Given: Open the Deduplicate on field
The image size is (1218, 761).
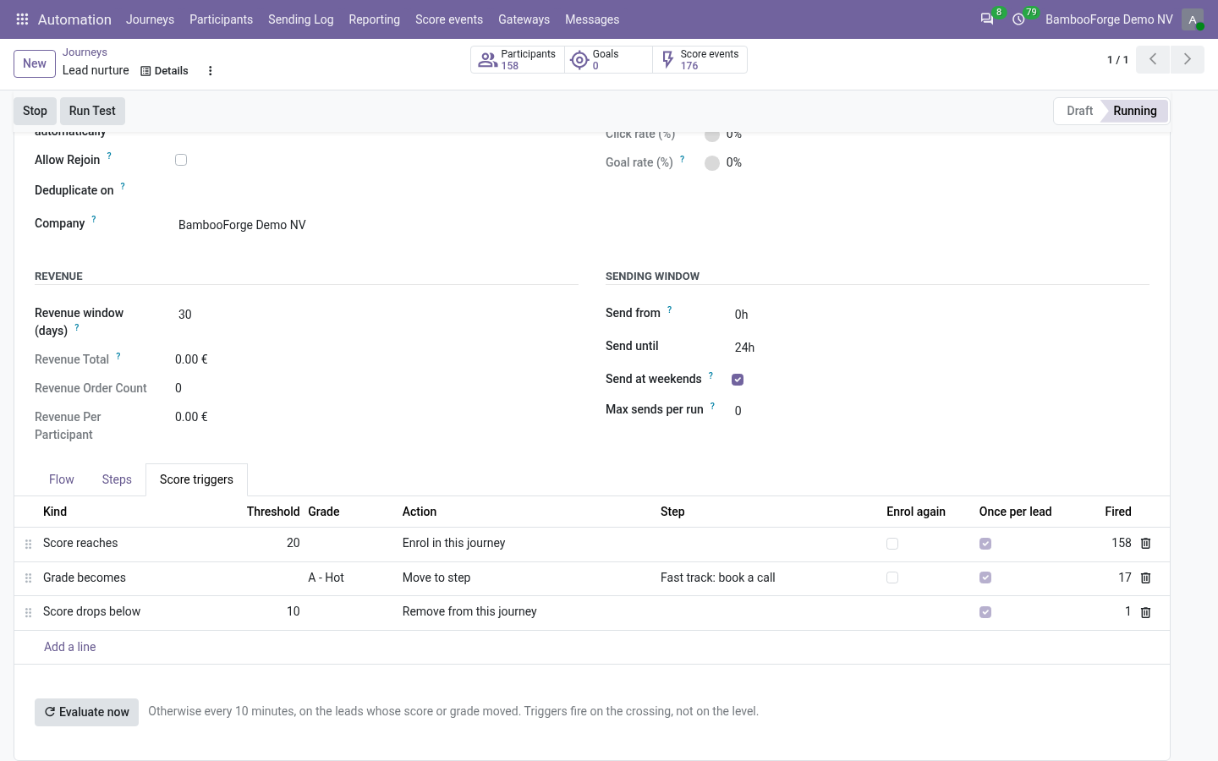Looking at the screenshot, I should 376,191.
